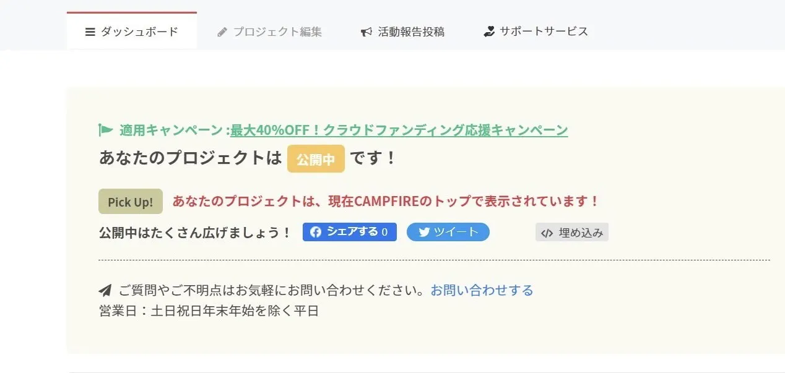Click the hamburger icon on the ダッシュボード tab
Image resolution: width=785 pixels, height=373 pixels.
(x=90, y=32)
